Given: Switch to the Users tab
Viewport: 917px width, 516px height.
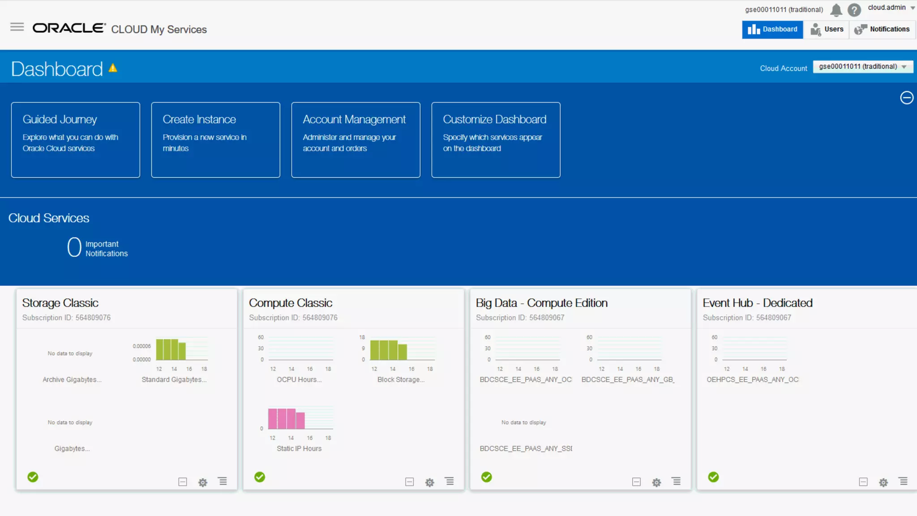Looking at the screenshot, I should coord(827,30).
